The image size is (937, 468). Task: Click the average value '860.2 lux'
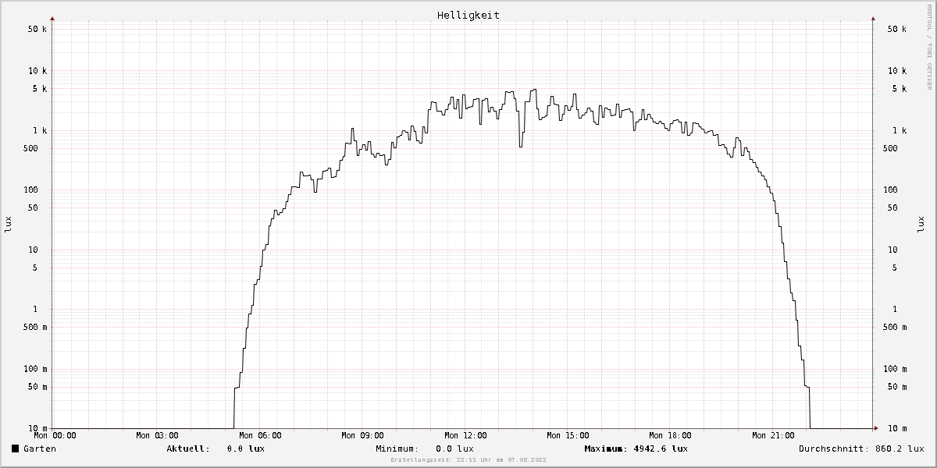point(899,448)
